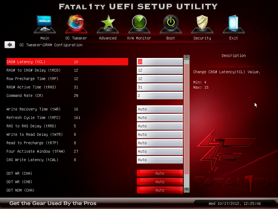The width and height of the screenshot is (278, 209).
Task: Click the Description panel heading
Action: tap(234, 56)
